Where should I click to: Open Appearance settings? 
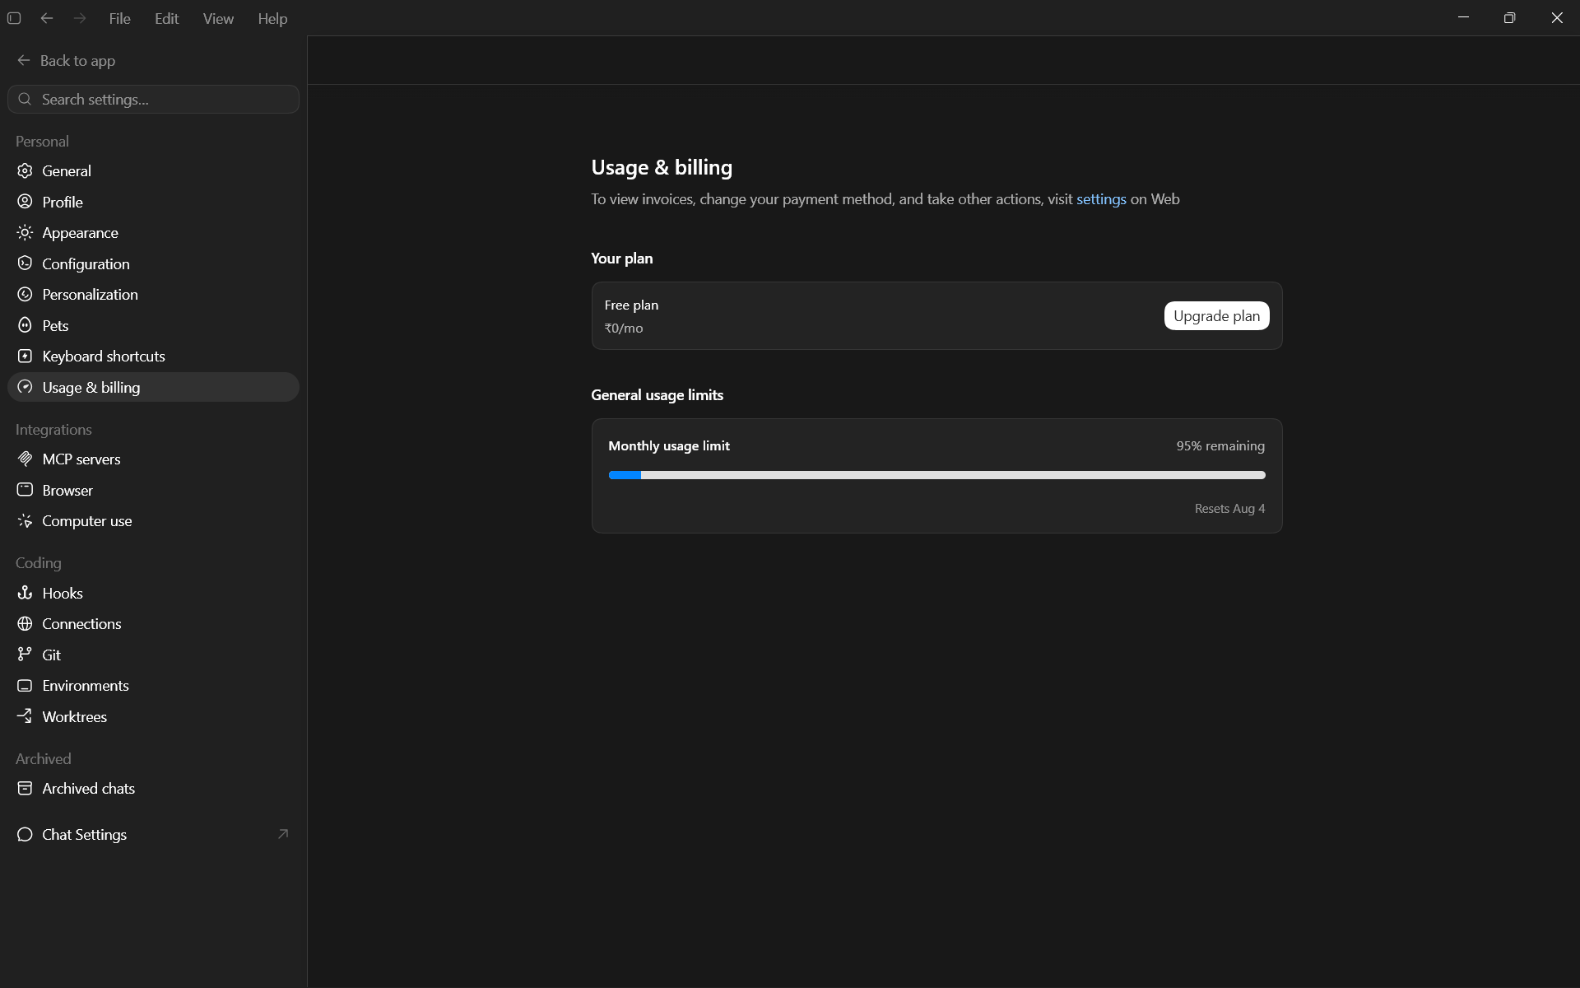pos(153,233)
